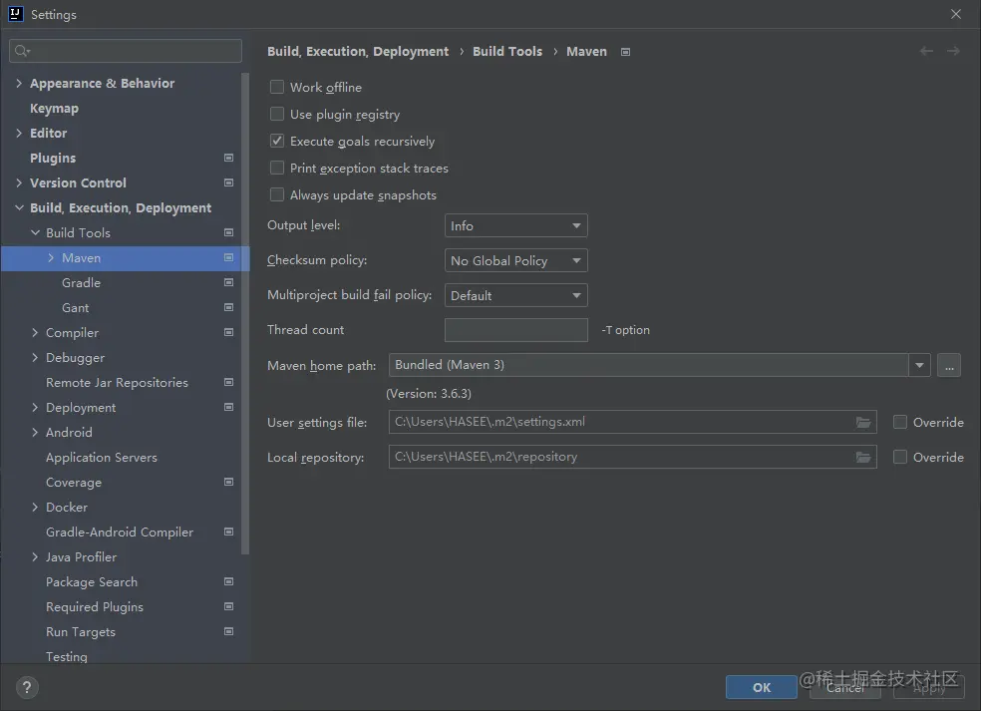The width and height of the screenshot is (981, 711).
Task: Open Maven home path dropdown arrow
Action: click(x=919, y=366)
